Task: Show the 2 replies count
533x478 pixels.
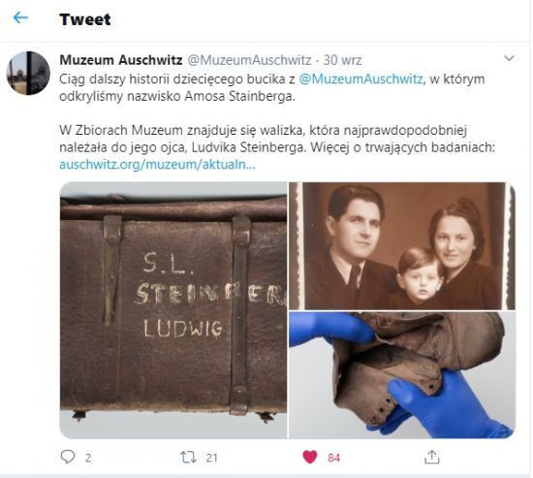Action: [88, 458]
